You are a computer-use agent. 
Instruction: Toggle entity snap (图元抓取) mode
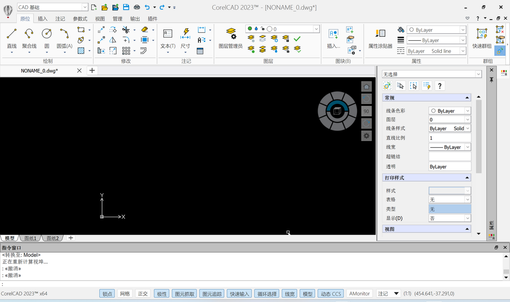pos(184,293)
